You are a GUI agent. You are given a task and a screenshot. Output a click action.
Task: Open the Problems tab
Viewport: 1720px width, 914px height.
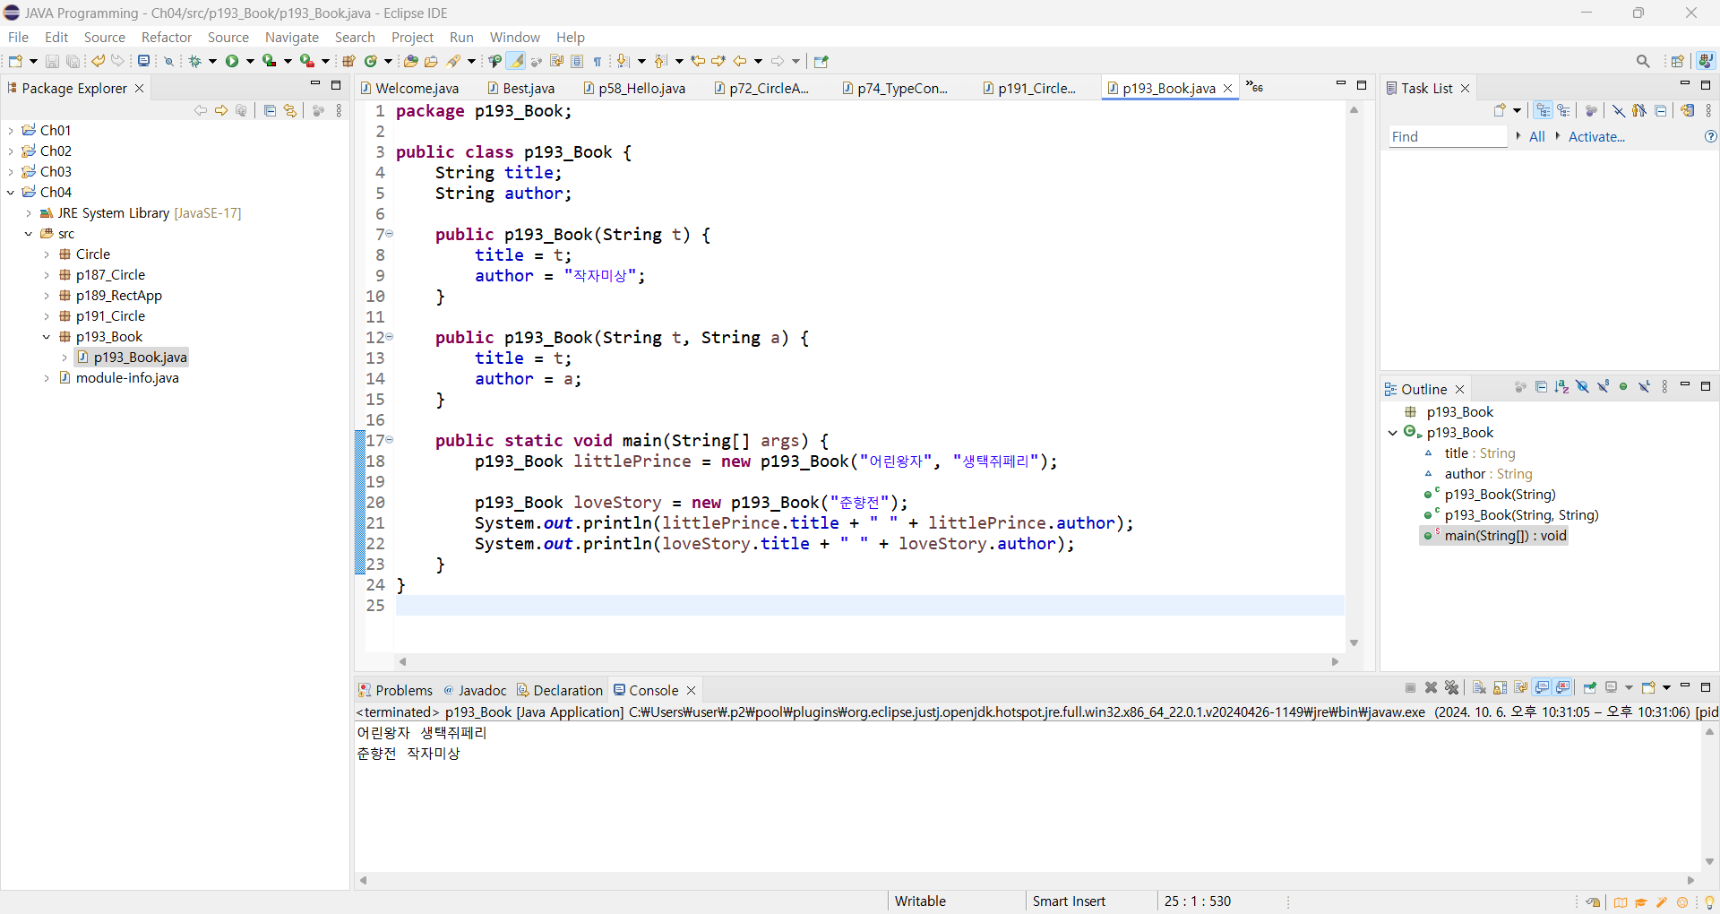[395, 690]
